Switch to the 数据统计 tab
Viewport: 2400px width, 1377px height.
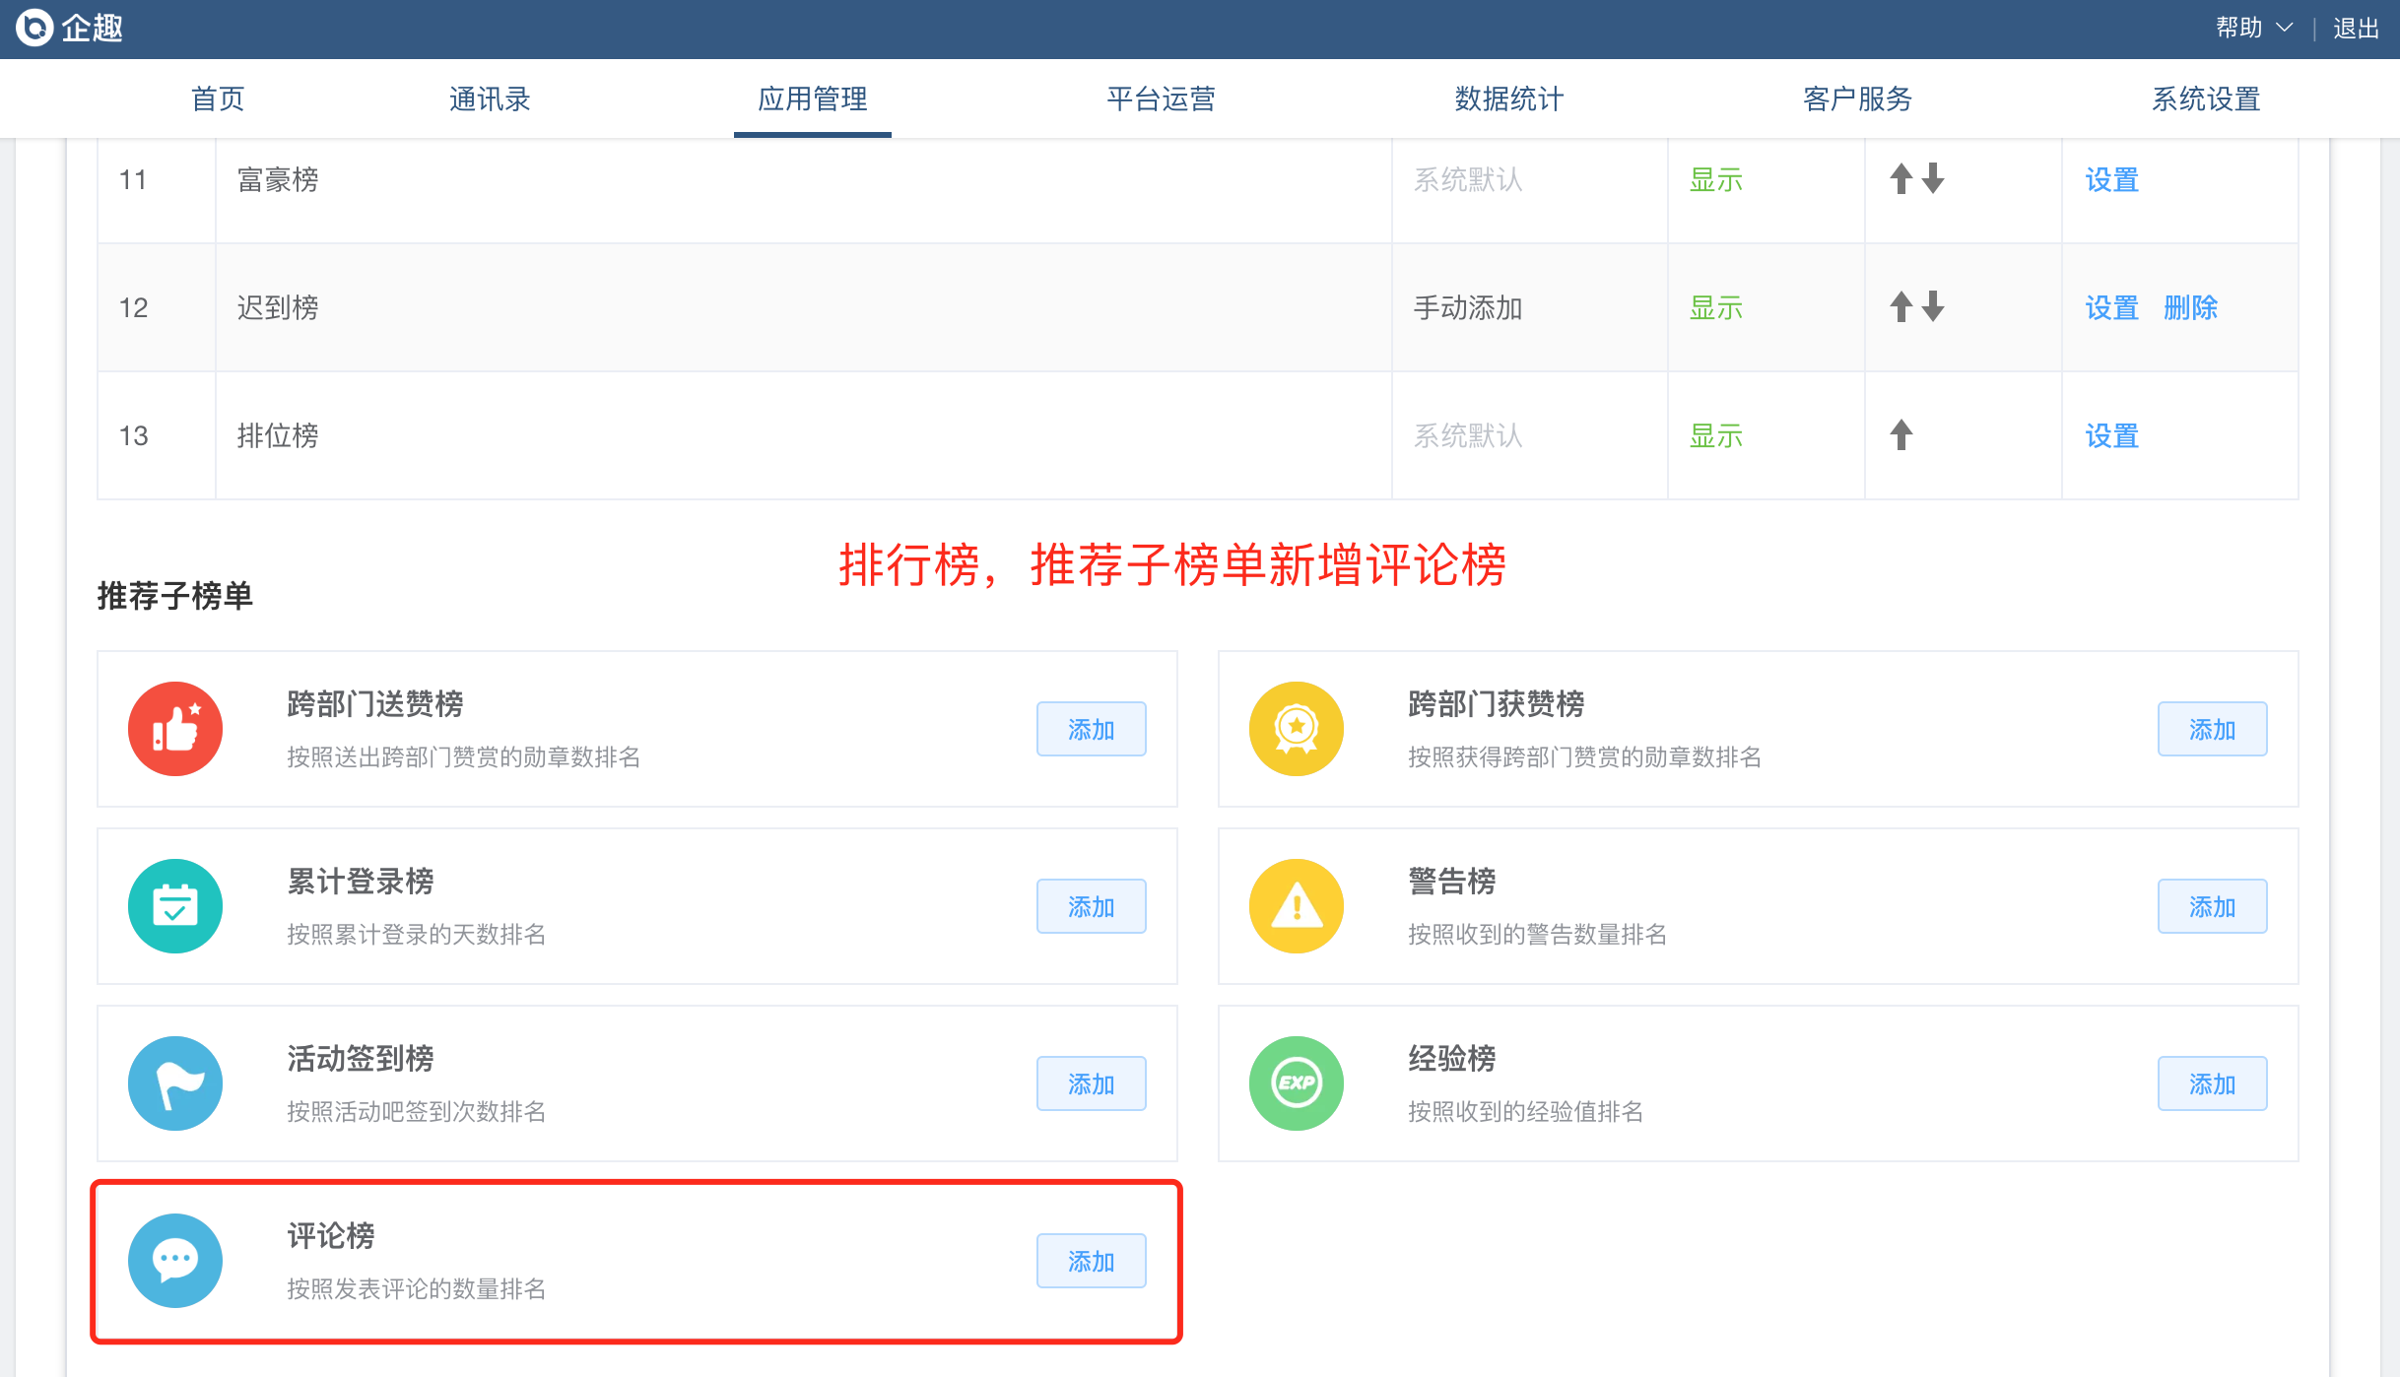(1508, 98)
